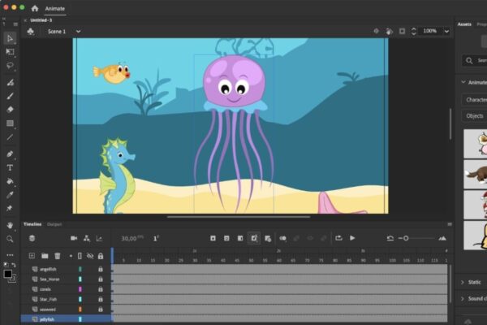The height and width of the screenshot is (325, 487).
Task: Click the delete layer trash icon
Action: click(57, 256)
